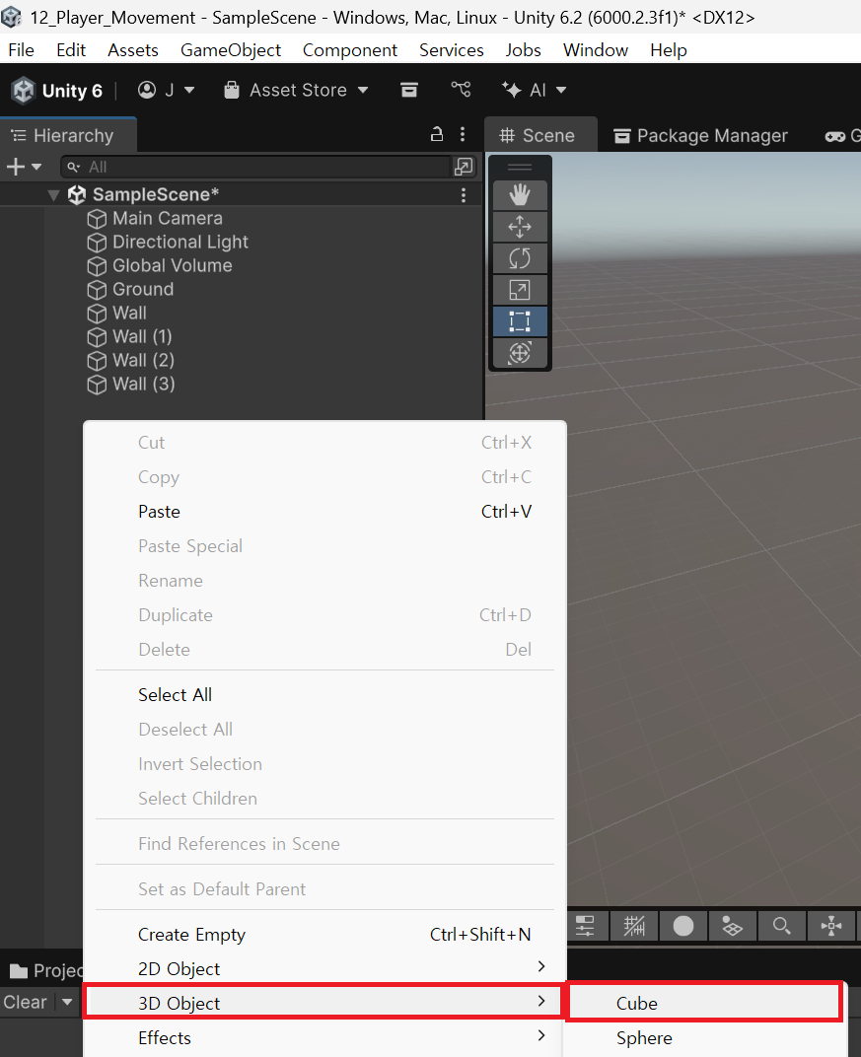Click the four-arrow gizmo icon
The width and height of the screenshot is (861, 1057).
pos(830,926)
